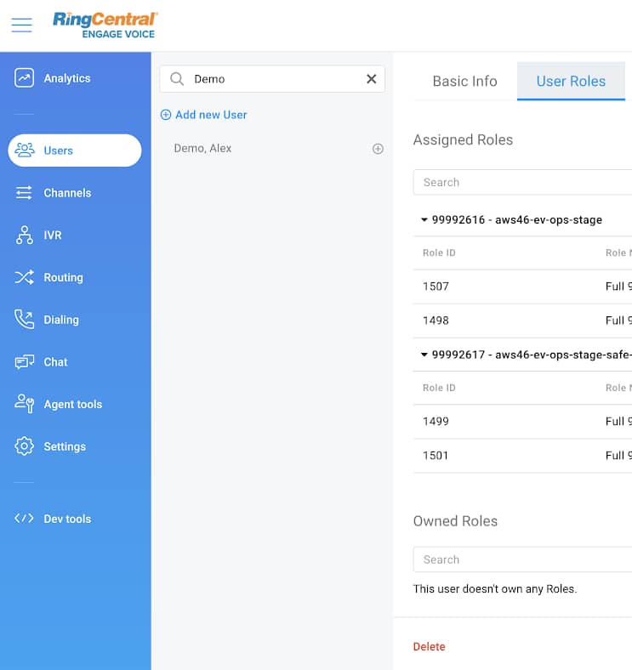Click the Owned Roles search field

pyautogui.click(x=522, y=559)
